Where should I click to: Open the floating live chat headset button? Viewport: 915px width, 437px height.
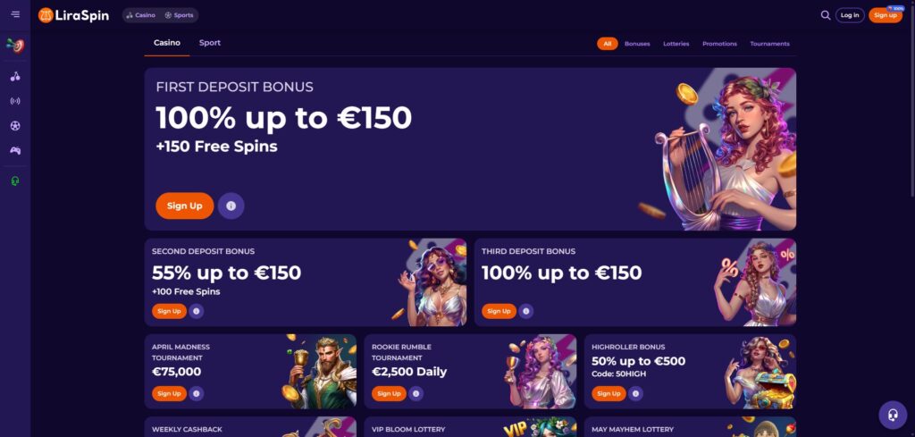click(x=893, y=415)
